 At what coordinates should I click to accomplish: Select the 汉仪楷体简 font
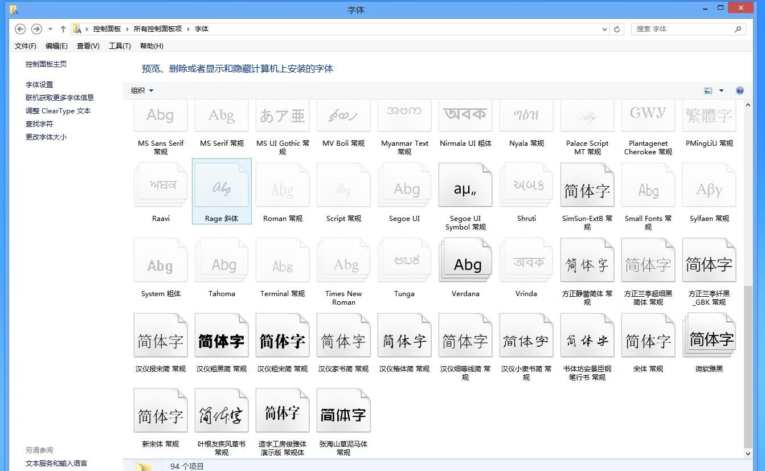pyautogui.click(x=404, y=335)
